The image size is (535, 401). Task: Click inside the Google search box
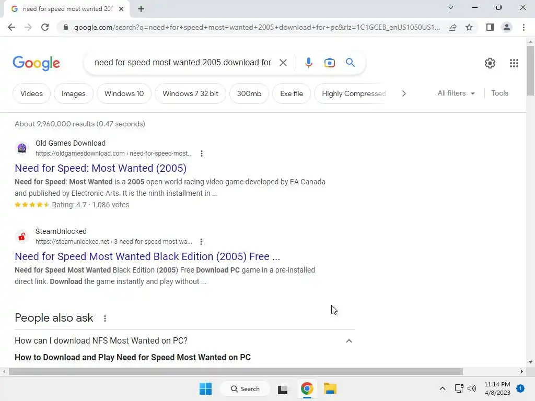point(182,63)
